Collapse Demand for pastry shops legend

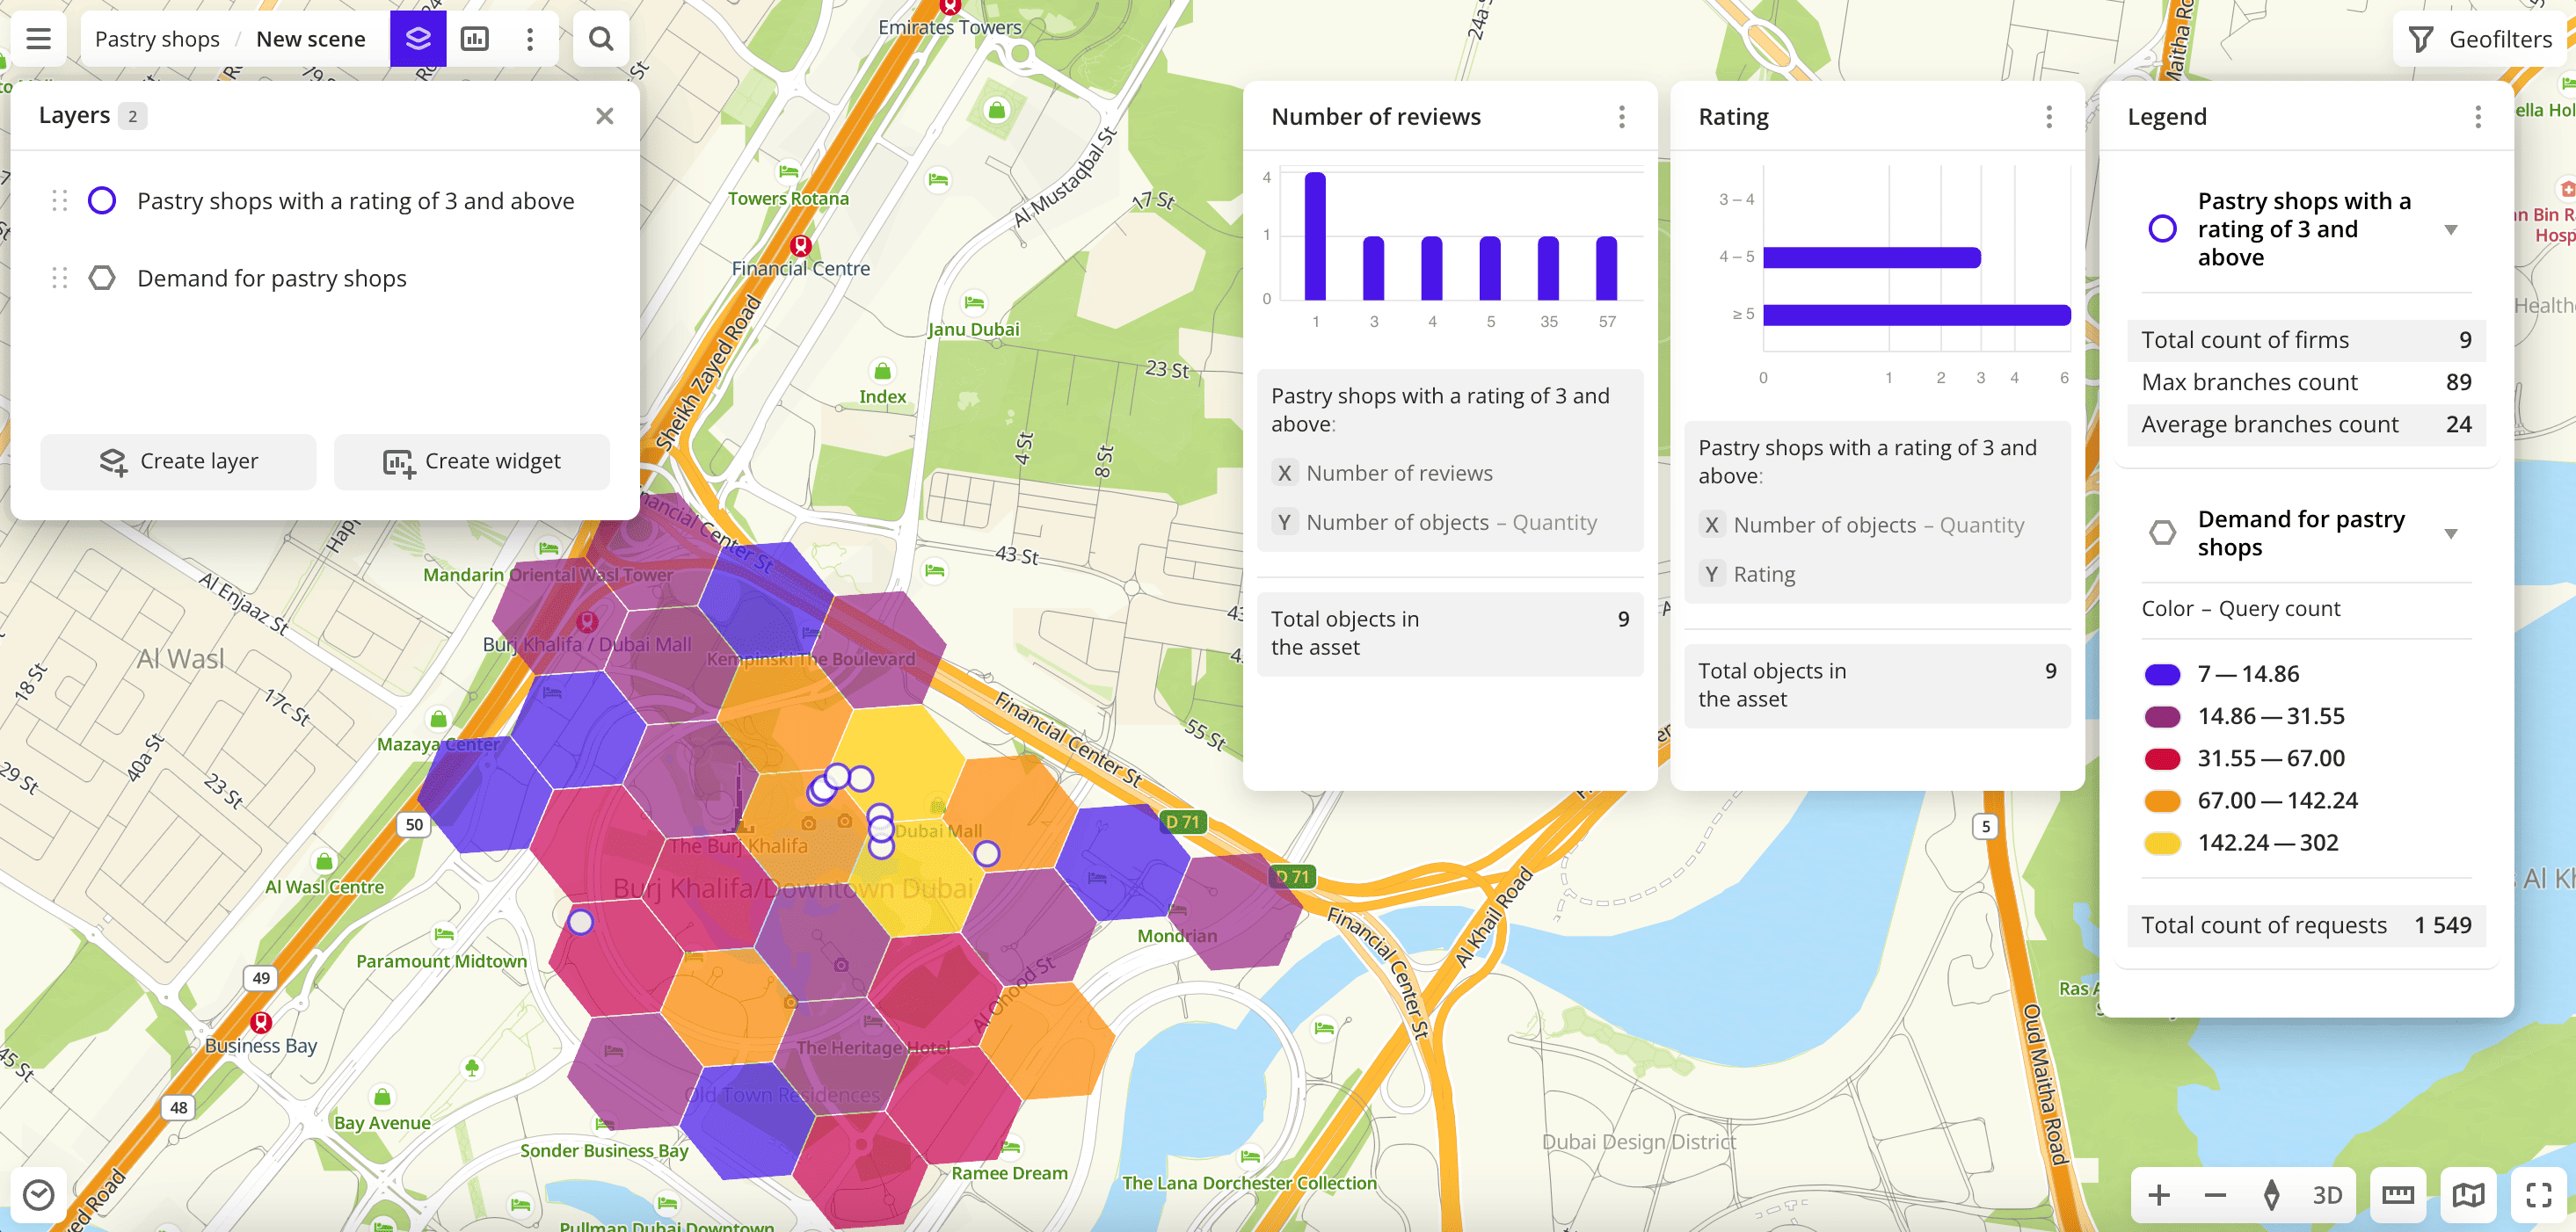[x=2451, y=533]
